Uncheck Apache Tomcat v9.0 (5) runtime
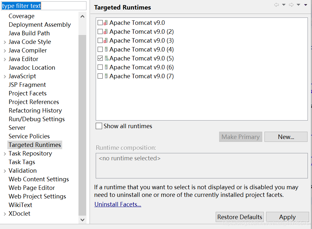Screen dimensions: 312x229 click(x=100, y=58)
